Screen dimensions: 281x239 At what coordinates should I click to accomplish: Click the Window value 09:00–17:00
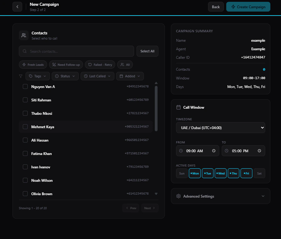(x=254, y=78)
